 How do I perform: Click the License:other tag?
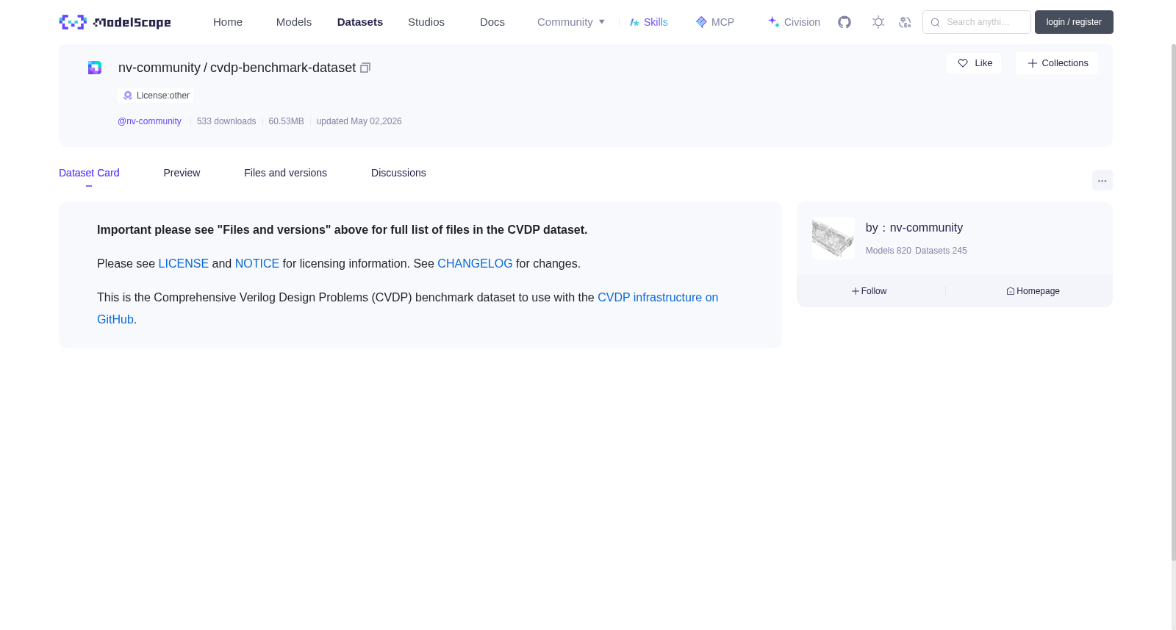tap(156, 96)
